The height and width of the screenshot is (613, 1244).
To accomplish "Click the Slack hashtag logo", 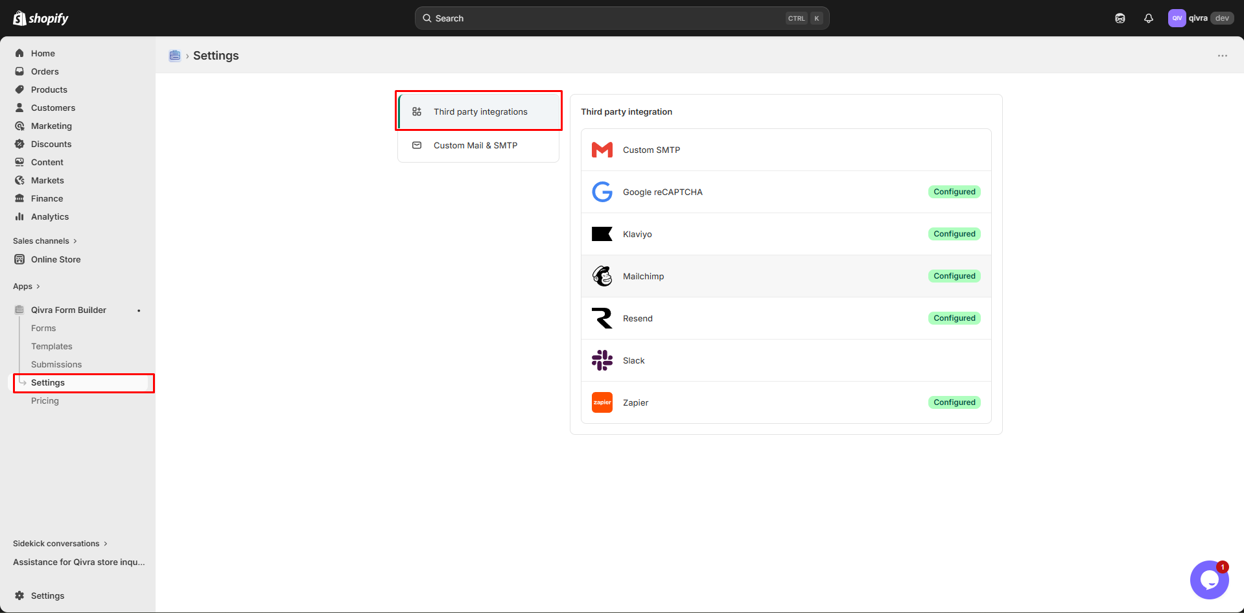I will pyautogui.click(x=602, y=360).
